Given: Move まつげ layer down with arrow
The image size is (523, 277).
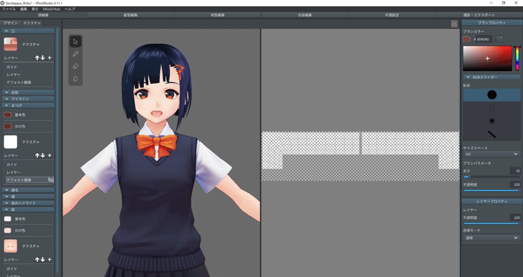Looking at the screenshot, I should (43, 155).
